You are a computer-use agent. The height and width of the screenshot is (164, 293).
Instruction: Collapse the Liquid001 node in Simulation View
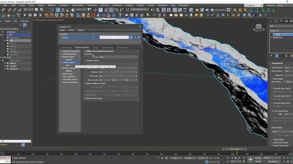59,34
